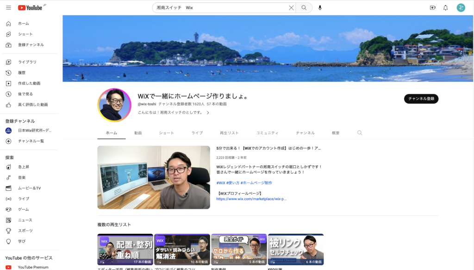The width and height of the screenshot is (474, 270).
Task: Play the featured video thumbnail
Action: [154, 177]
